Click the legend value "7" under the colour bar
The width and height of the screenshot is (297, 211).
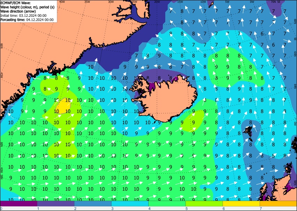(x=261, y=209)
